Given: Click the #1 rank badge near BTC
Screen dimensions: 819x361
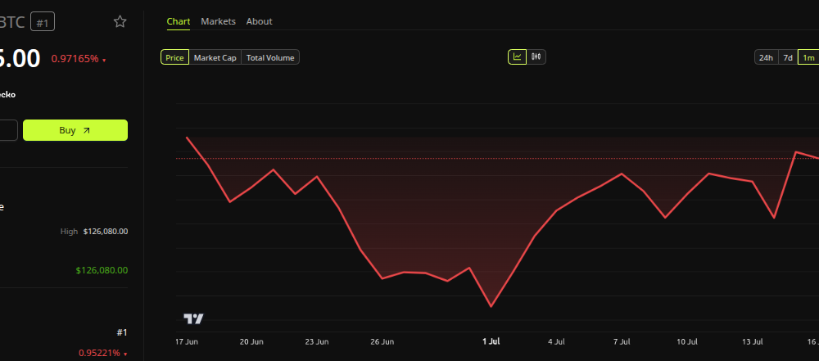Looking at the screenshot, I should coord(43,22).
